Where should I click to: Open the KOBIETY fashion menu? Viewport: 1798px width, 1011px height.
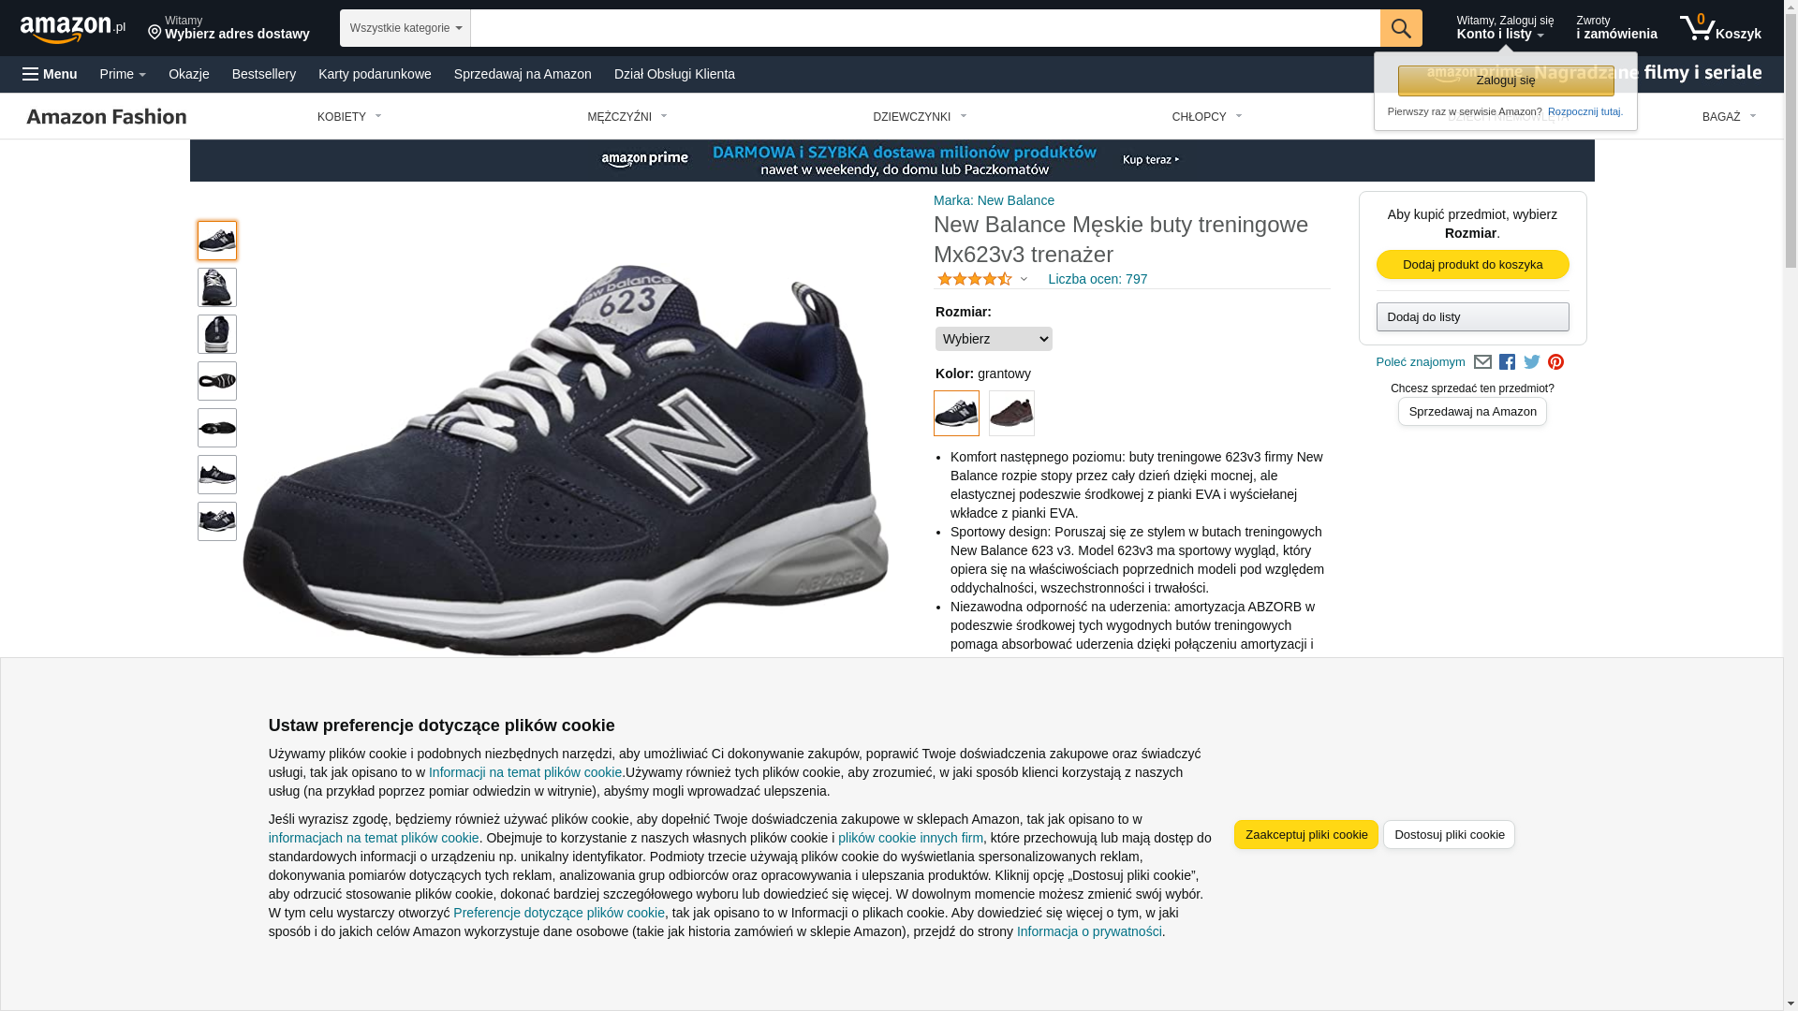[349, 117]
